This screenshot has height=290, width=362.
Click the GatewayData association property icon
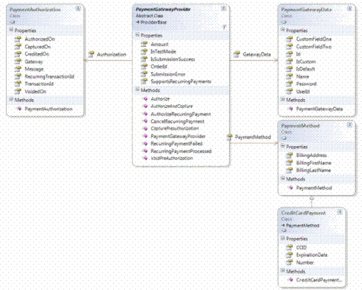click(x=237, y=54)
